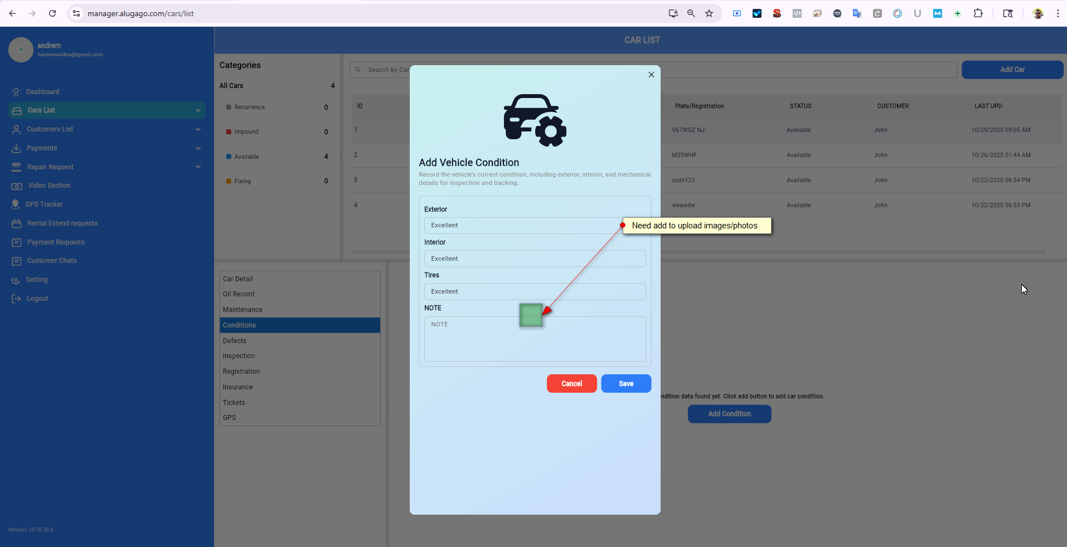Image resolution: width=1067 pixels, height=547 pixels.
Task: Click the Video Section camera icon
Action: (x=17, y=185)
